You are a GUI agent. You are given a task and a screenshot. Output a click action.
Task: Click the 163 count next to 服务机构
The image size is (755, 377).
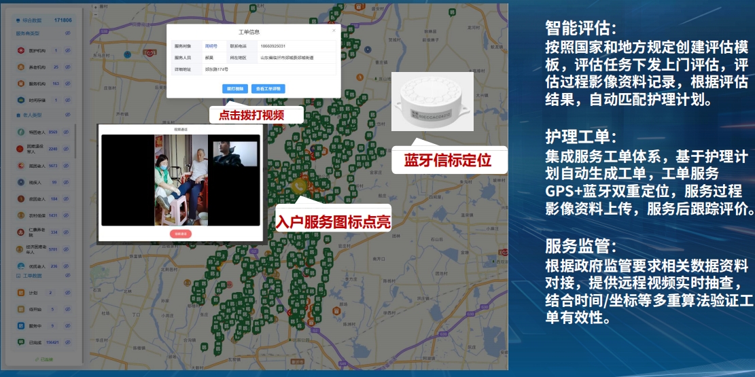(x=55, y=84)
